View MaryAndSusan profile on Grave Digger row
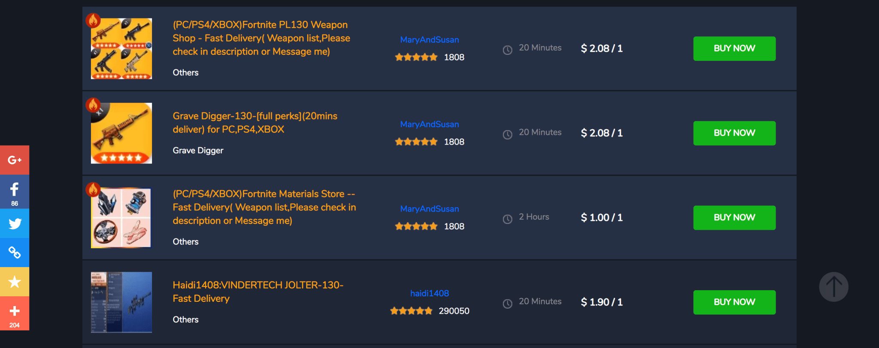The width and height of the screenshot is (879, 348). pyautogui.click(x=430, y=124)
